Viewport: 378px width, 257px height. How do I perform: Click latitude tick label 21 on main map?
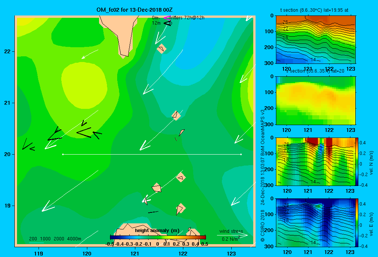[x=8, y=103]
